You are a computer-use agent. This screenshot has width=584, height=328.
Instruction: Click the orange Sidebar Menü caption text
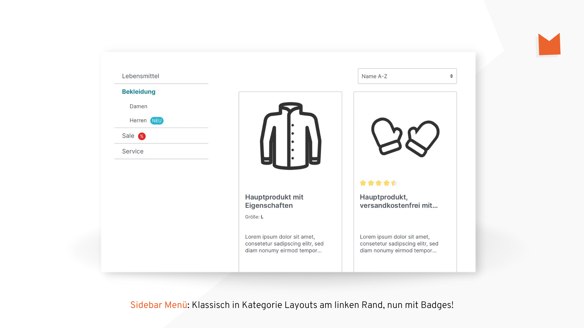tap(159, 305)
